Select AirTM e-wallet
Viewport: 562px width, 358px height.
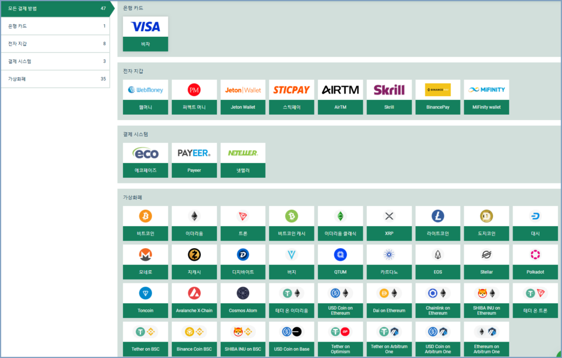[340, 97]
